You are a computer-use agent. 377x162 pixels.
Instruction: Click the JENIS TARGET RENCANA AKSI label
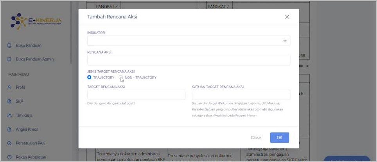click(111, 71)
